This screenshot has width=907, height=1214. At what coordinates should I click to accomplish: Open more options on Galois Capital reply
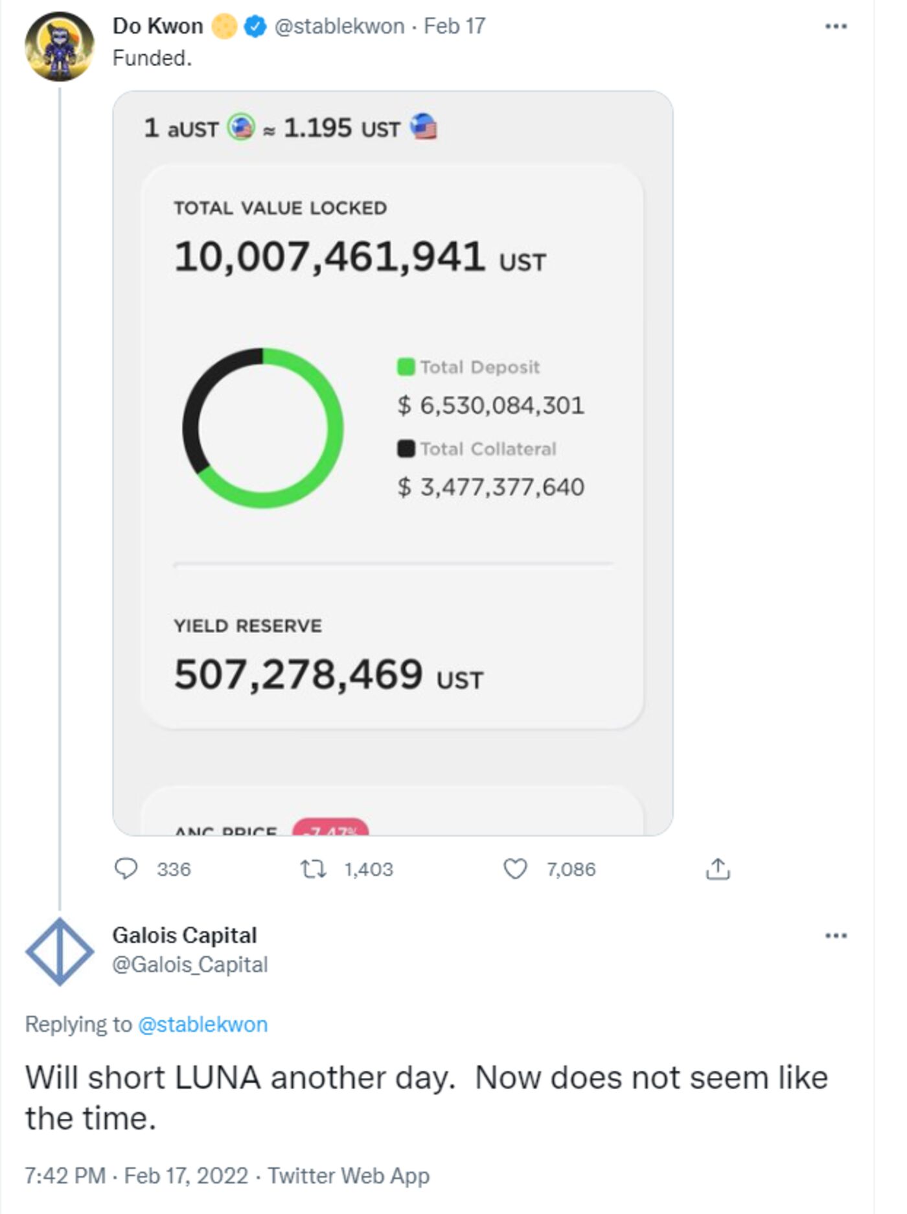click(836, 935)
